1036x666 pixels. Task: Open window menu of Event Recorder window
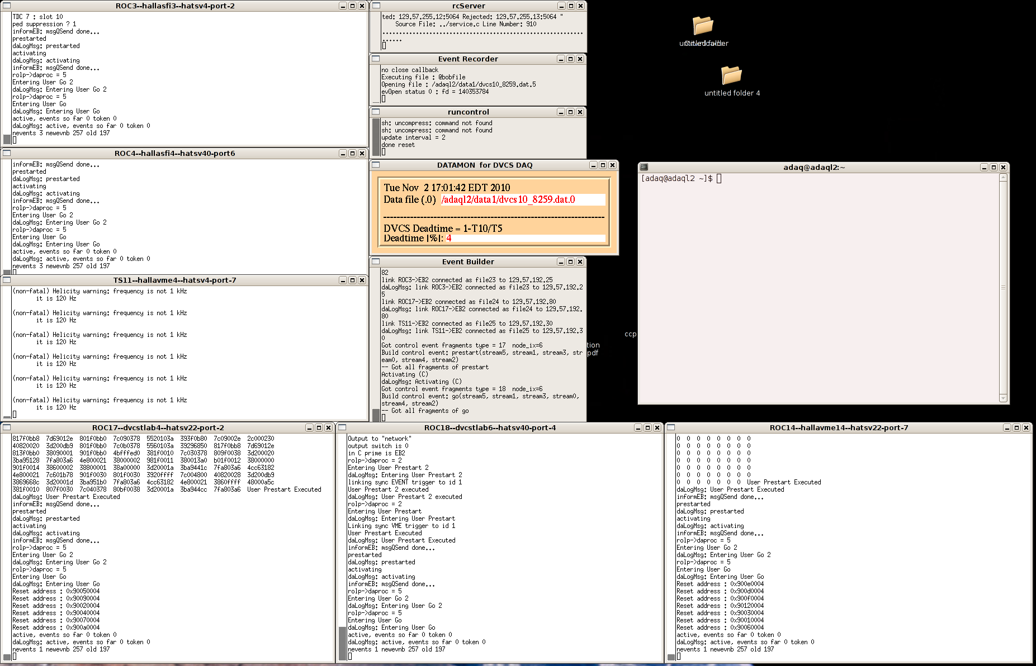(376, 59)
